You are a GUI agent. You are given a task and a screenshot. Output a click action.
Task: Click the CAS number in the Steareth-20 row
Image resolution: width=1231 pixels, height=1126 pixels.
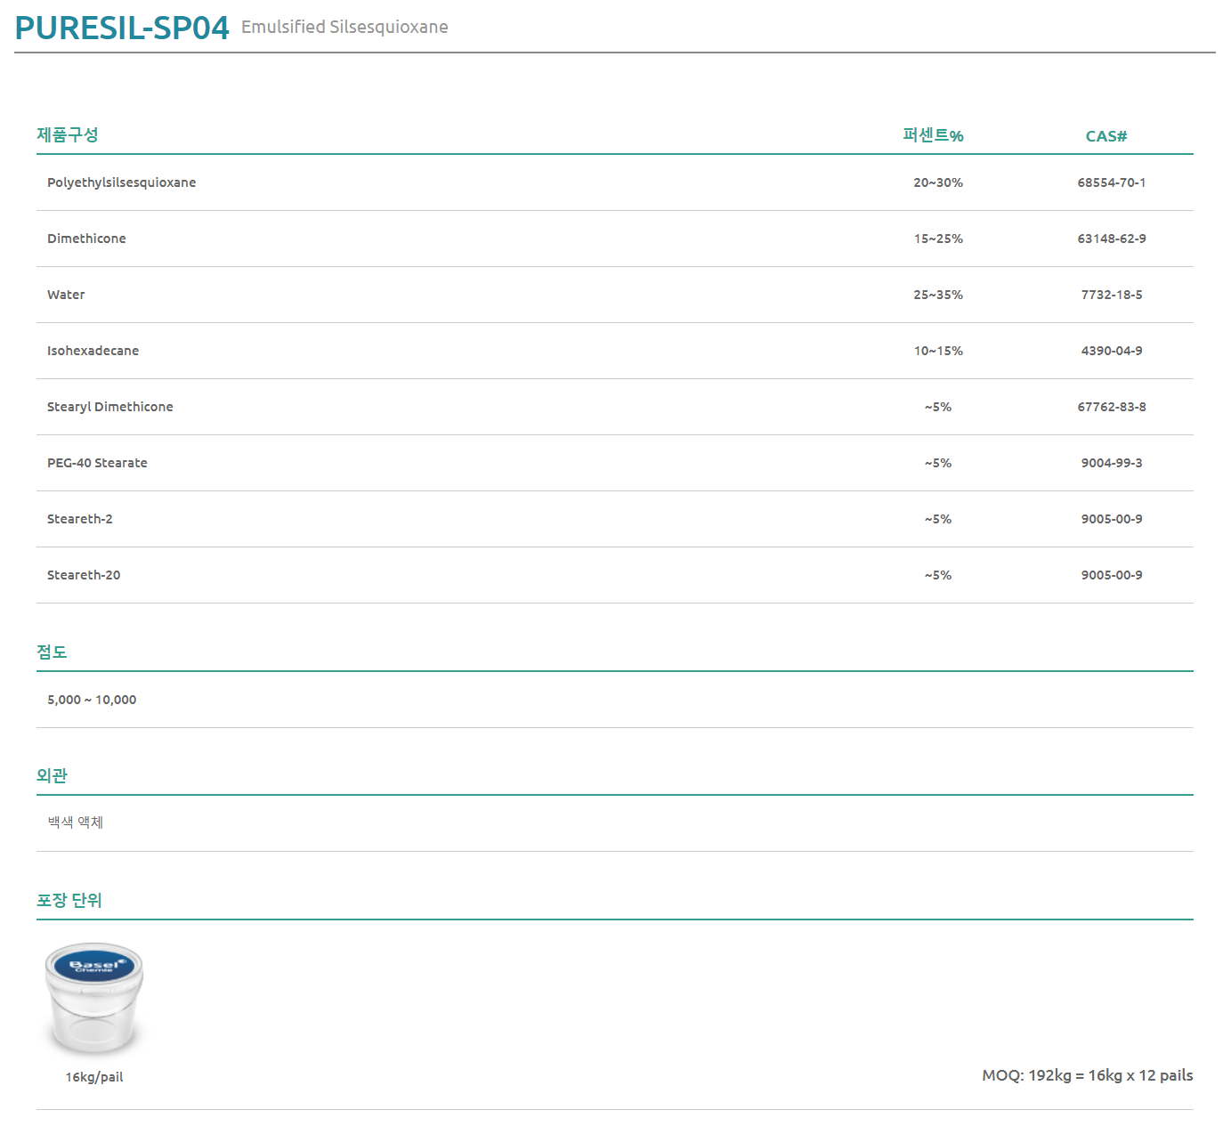point(1112,575)
